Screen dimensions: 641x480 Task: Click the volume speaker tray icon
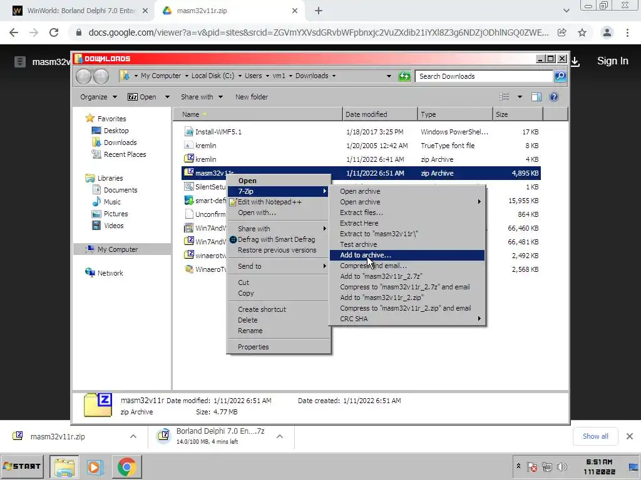[562, 466]
